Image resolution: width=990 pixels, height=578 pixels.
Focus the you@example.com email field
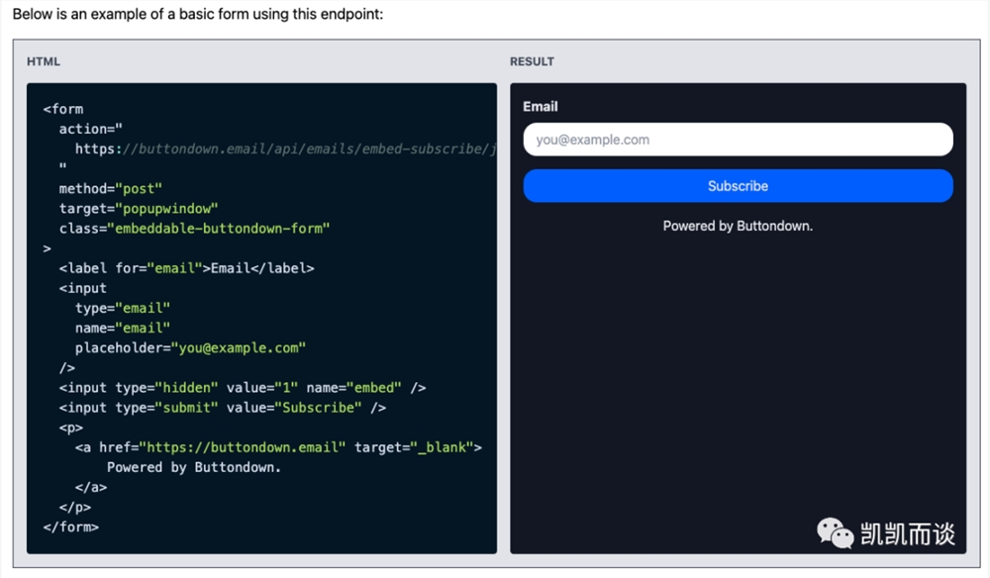[738, 140]
